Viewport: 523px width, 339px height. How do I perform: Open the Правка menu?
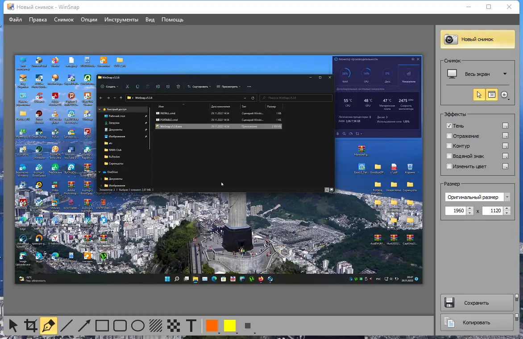coord(38,20)
